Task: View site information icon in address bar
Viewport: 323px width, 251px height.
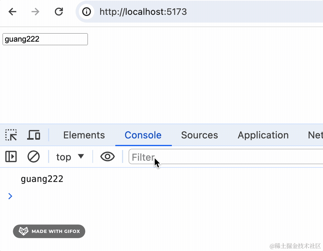Action: (87, 12)
